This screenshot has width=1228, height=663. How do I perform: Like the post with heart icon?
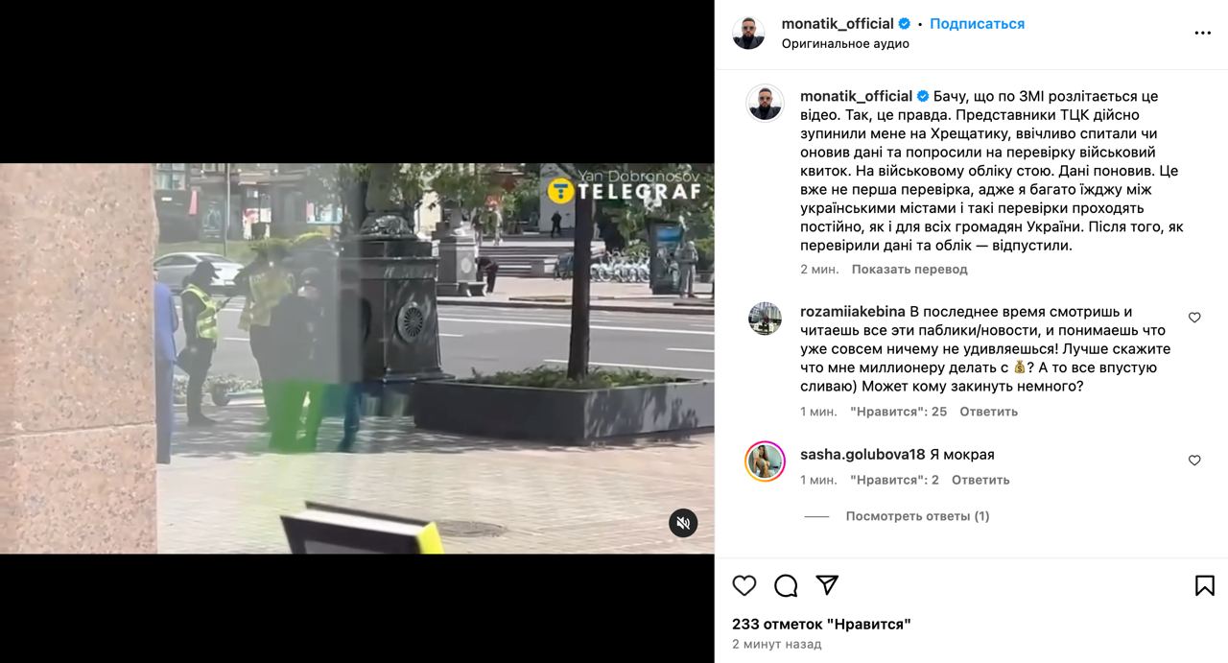[x=744, y=585]
